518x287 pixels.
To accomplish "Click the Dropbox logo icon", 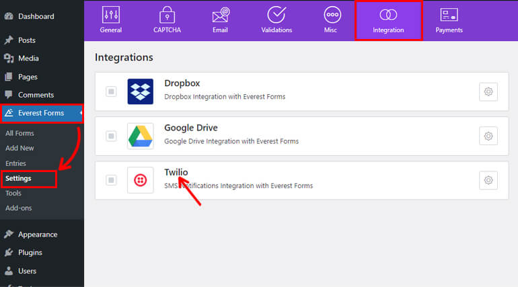I will coord(141,91).
